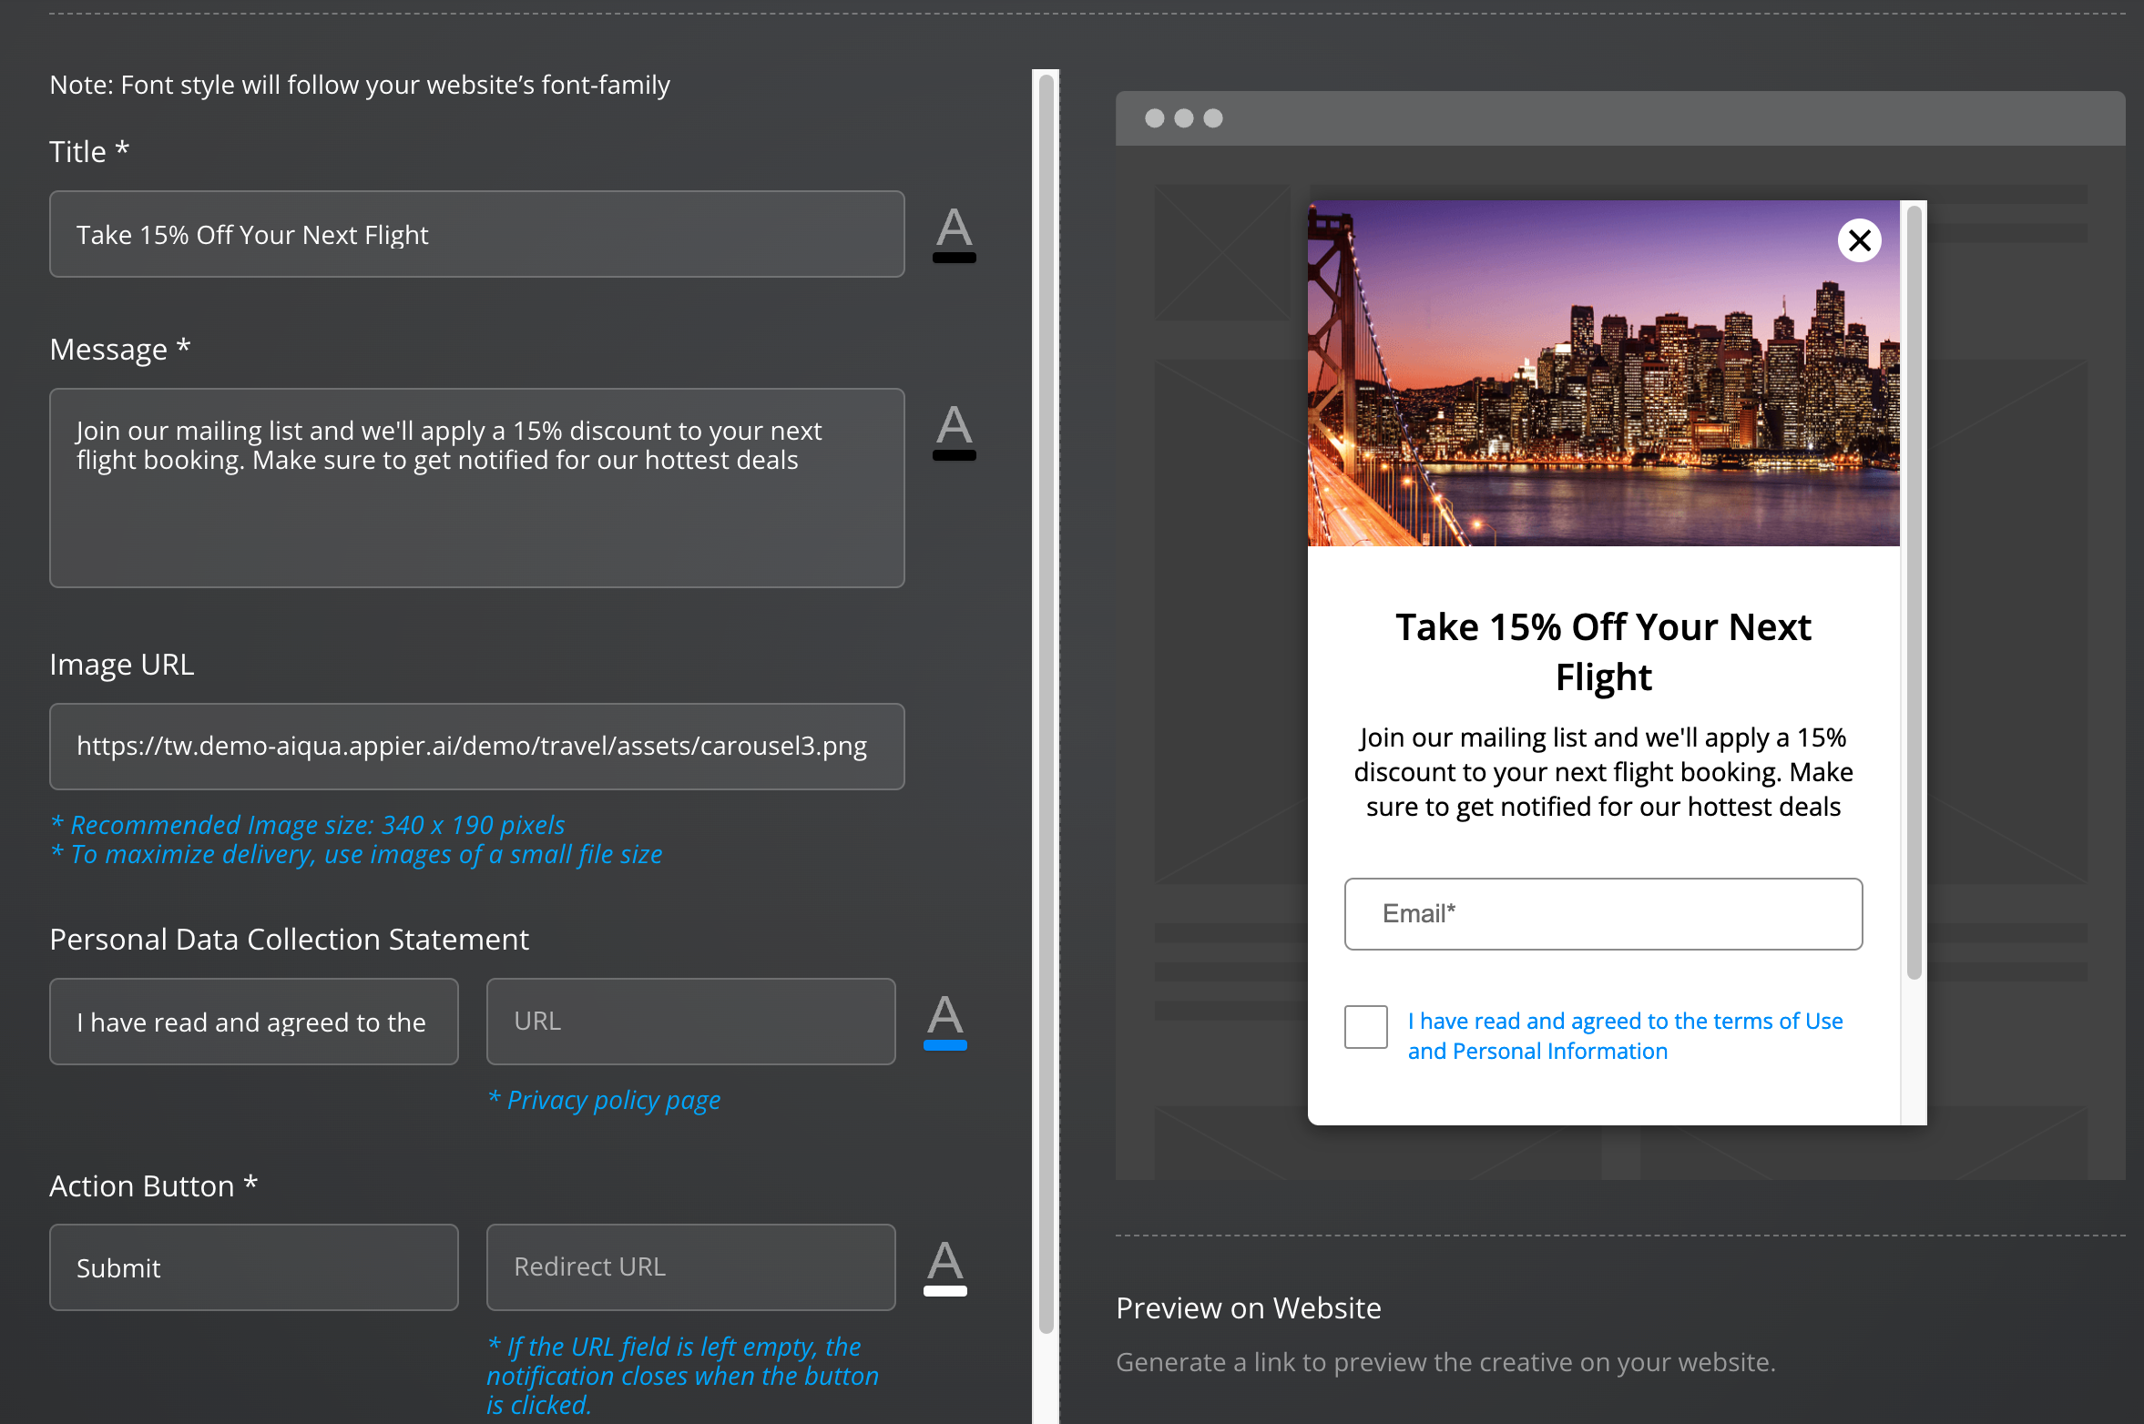Tick the terms agreement checkbox in preview
The width and height of the screenshot is (2144, 1424).
(x=1365, y=1027)
